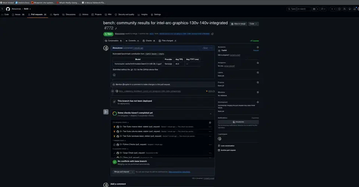Screen dimensions: 359x187
Task: Click assign yourself link
Action: click(x=229, y=66)
